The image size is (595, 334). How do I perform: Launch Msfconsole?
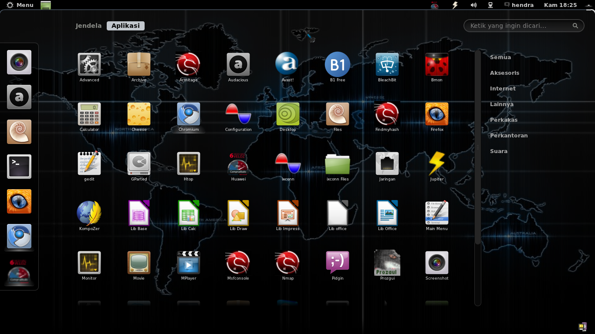click(238, 263)
